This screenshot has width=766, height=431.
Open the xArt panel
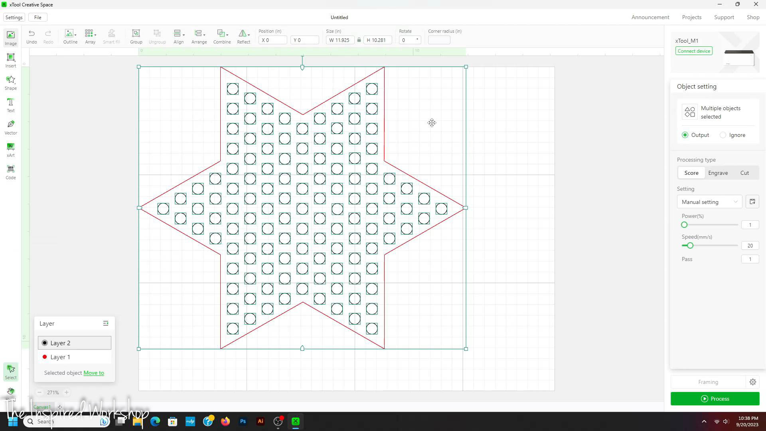(x=10, y=149)
